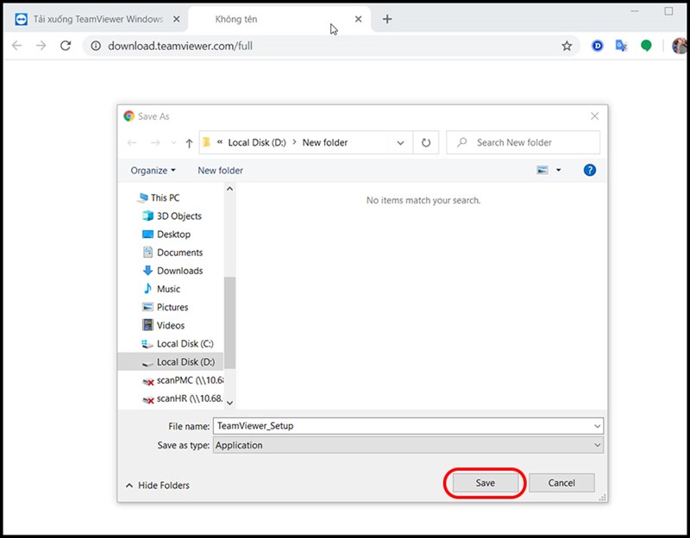This screenshot has width=690, height=538.
Task: Select Local Disk (C:) drive
Action: pyautogui.click(x=184, y=343)
